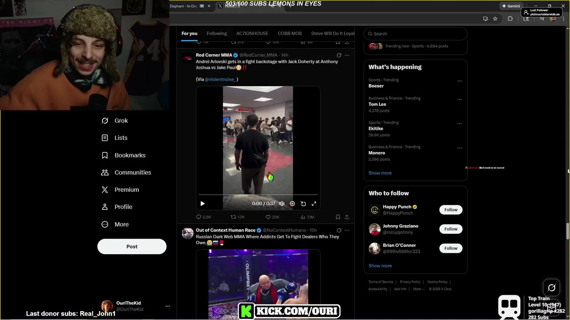Switch to the AC7IONHOUSE tab
This screenshot has width=570, height=320.
coord(252,33)
